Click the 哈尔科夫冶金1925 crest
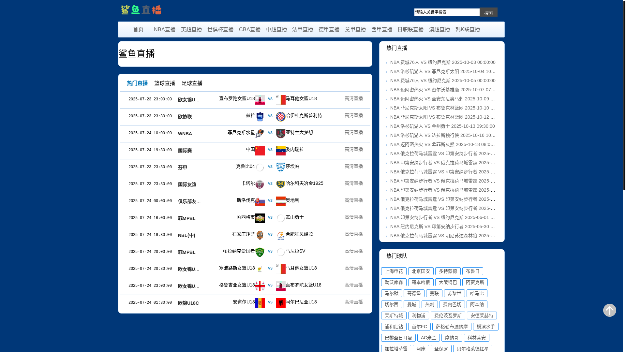The height and width of the screenshot is (352, 626). click(x=280, y=184)
